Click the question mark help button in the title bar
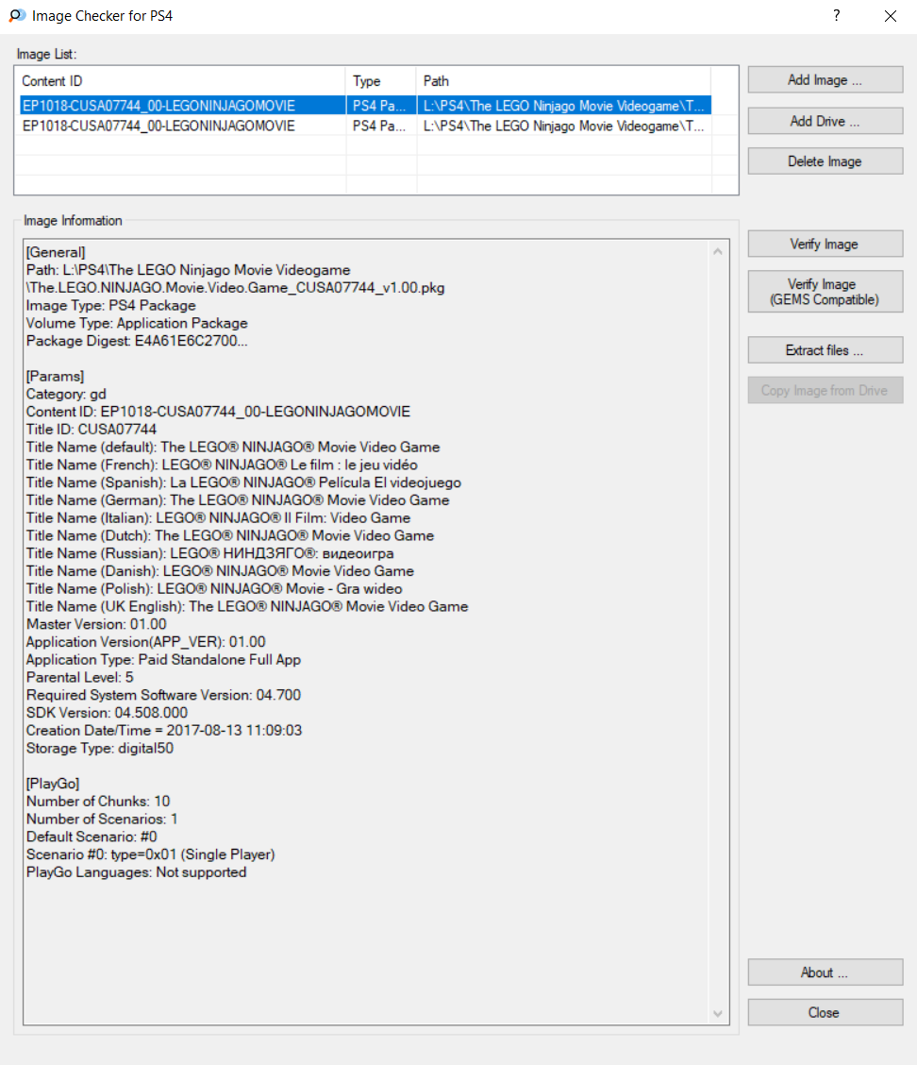Image resolution: width=917 pixels, height=1065 pixels. click(x=836, y=16)
